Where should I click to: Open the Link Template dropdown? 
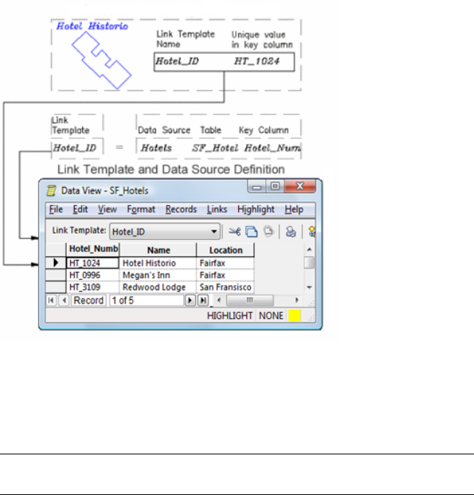coord(214,232)
